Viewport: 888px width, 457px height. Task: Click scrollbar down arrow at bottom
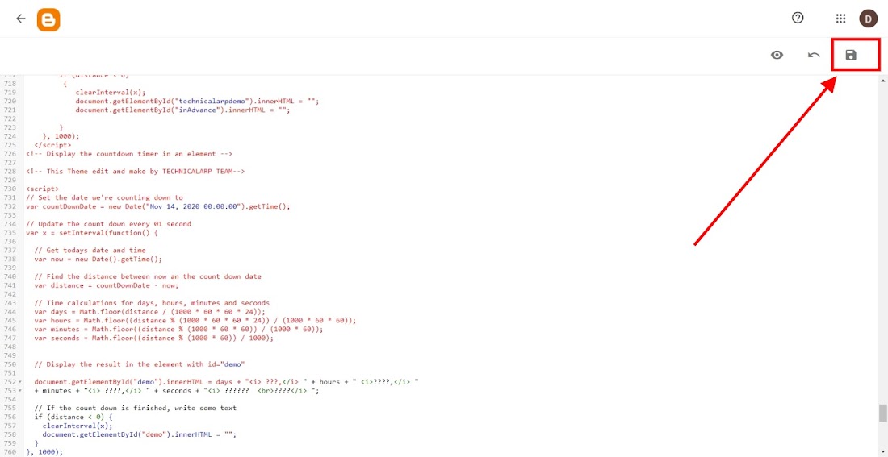tap(883, 452)
